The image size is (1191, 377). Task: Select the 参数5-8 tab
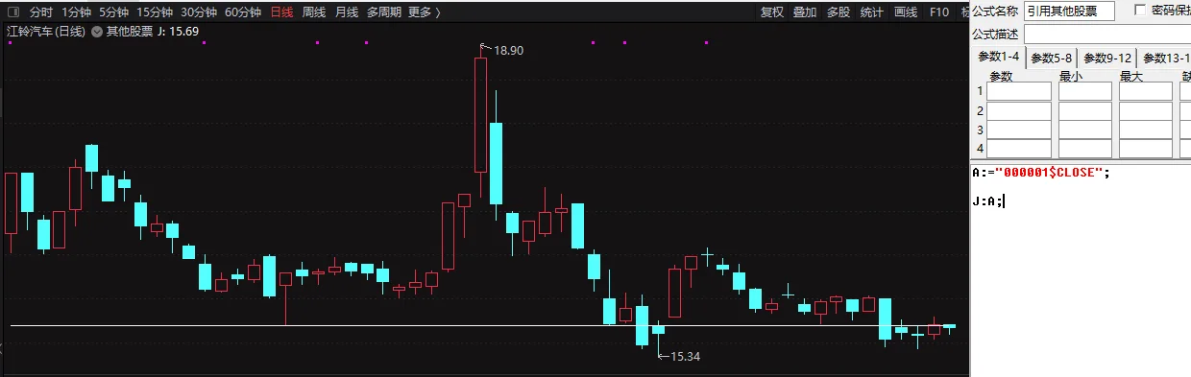pyautogui.click(x=1051, y=58)
